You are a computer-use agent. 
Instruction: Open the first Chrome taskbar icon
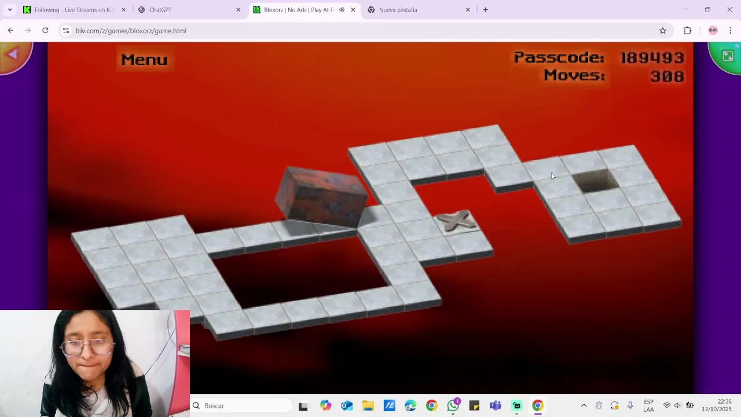pos(432,406)
